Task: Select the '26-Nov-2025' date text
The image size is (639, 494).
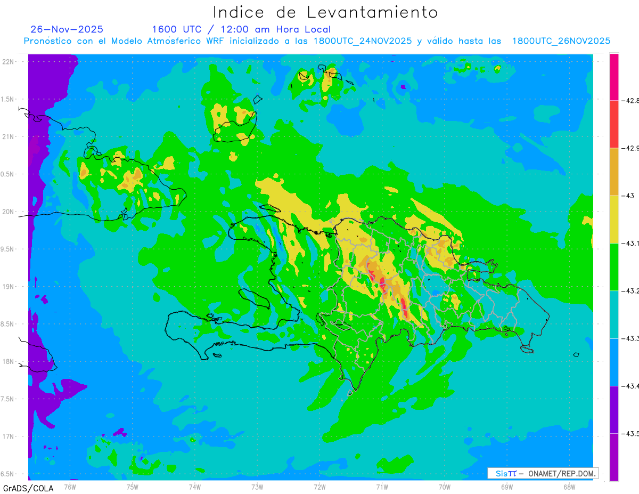Action: pos(67,29)
